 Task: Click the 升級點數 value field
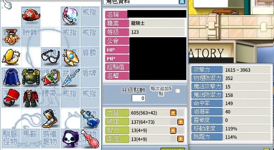[139, 98]
